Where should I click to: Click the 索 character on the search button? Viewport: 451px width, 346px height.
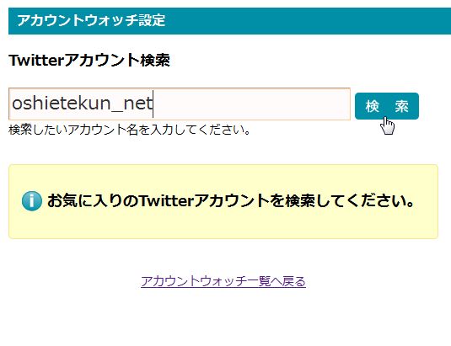click(x=401, y=106)
